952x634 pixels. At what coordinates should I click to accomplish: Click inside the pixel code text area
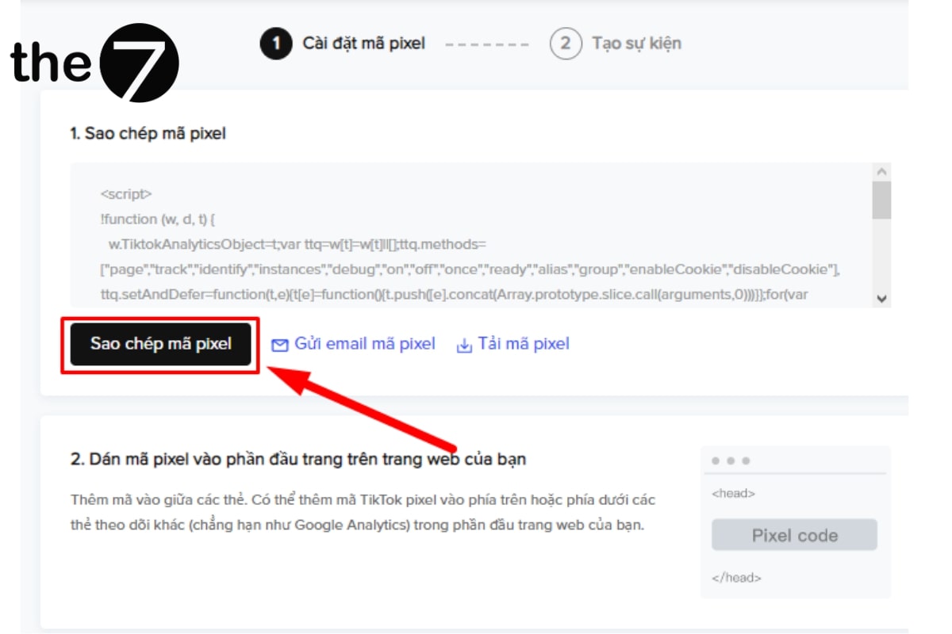point(471,235)
